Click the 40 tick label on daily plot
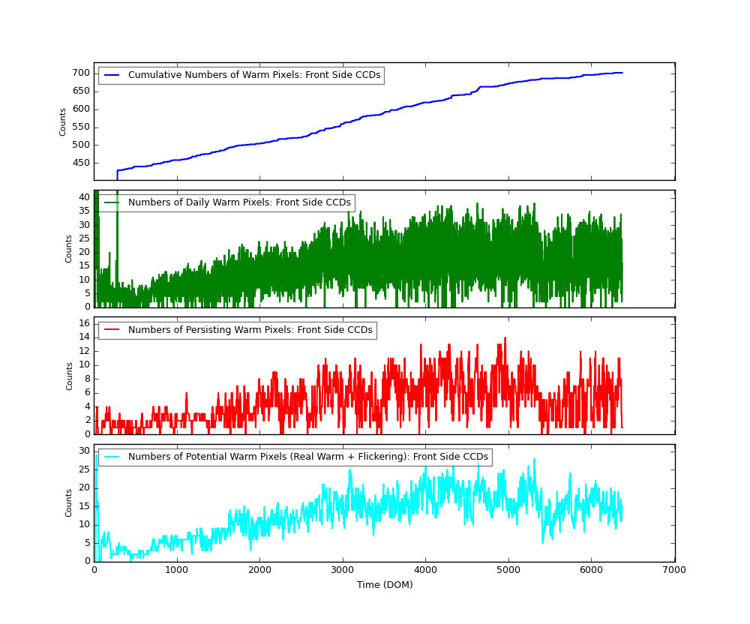750x624 pixels. [84, 197]
